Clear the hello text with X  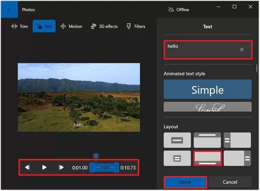tap(242, 49)
